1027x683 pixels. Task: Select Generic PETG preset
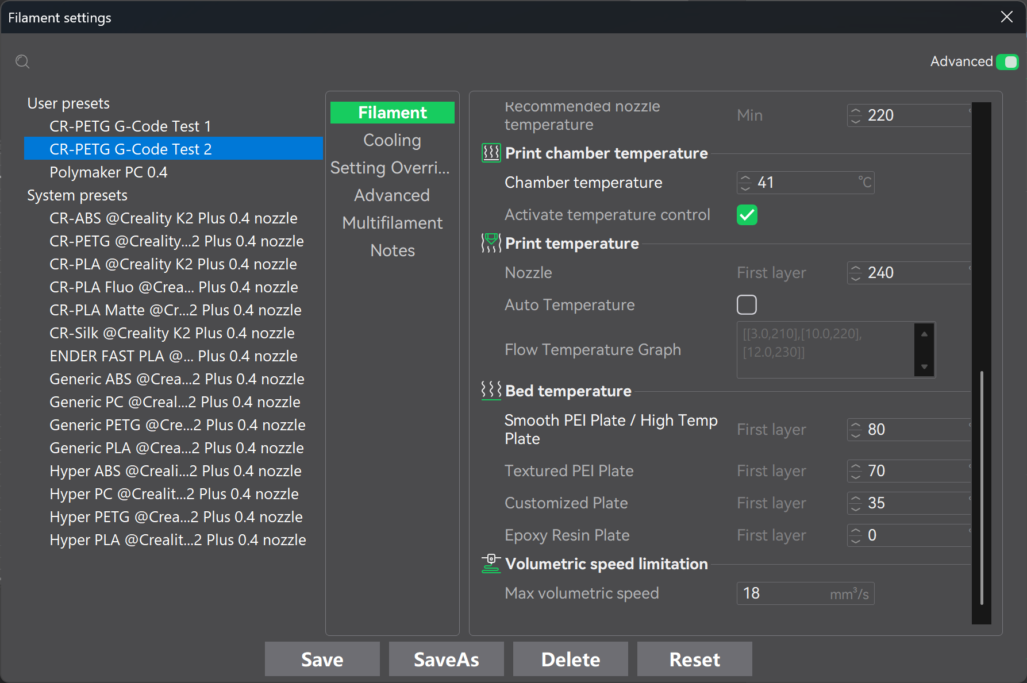pos(174,425)
